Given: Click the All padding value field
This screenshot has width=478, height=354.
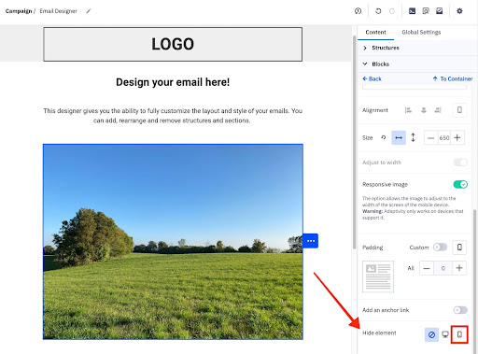Looking at the screenshot, I should [x=443, y=268].
